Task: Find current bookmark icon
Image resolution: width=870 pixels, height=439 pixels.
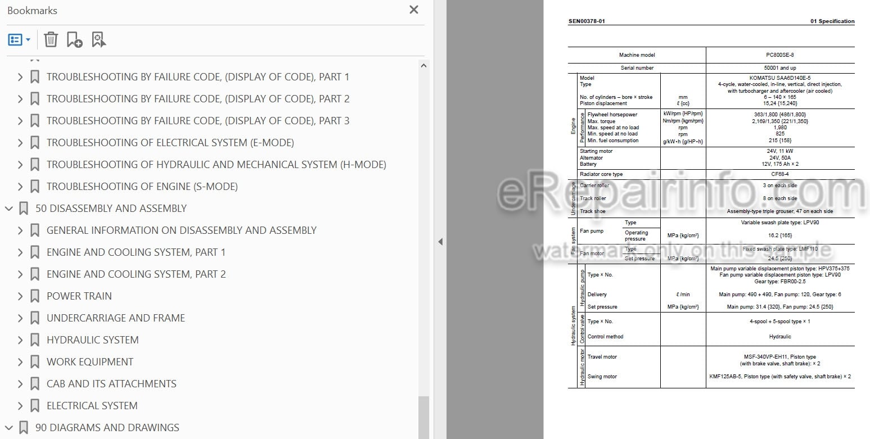Action: click(98, 40)
